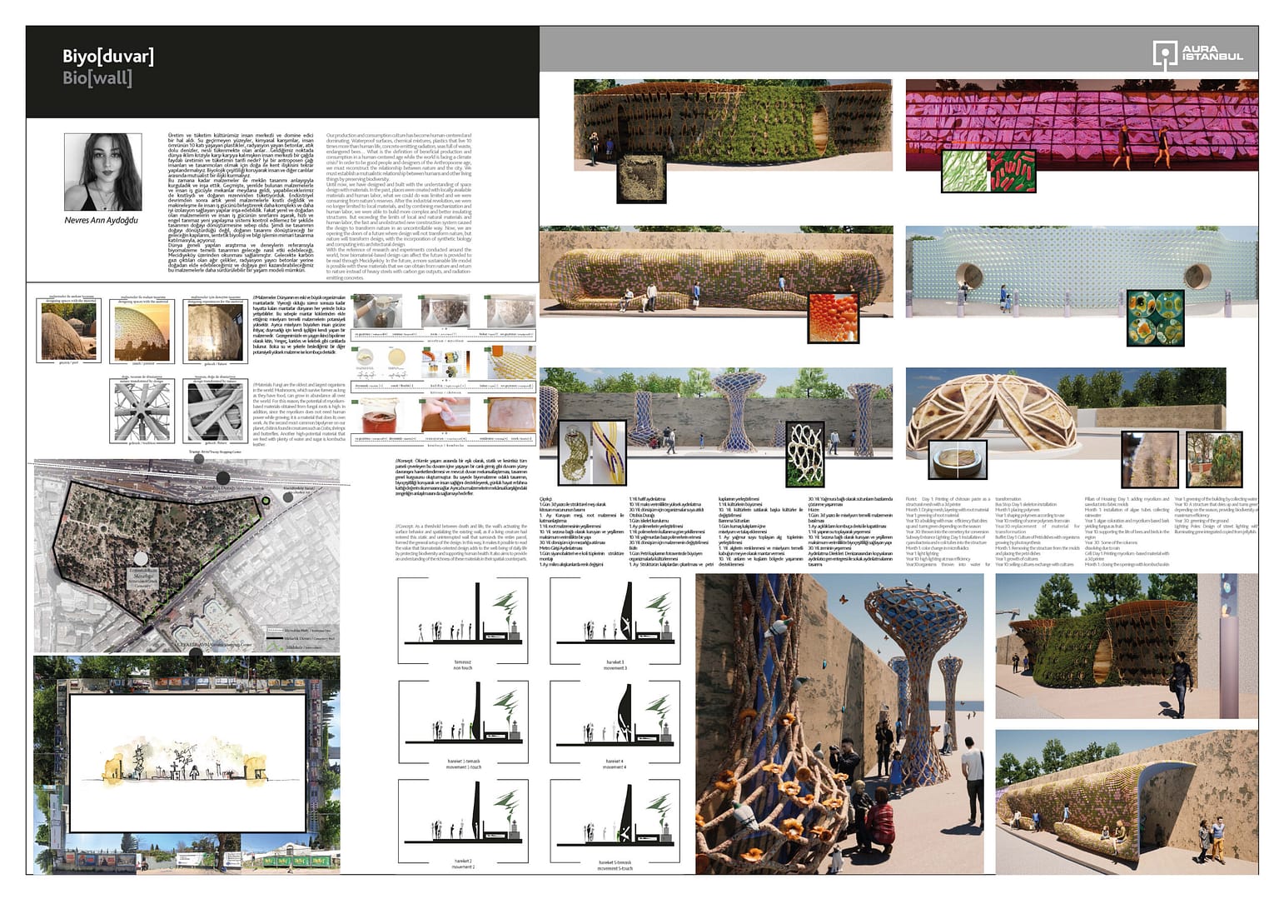Open the pink illuminated wall night render
This screenshot has width=1284, height=899.
(x=1081, y=123)
